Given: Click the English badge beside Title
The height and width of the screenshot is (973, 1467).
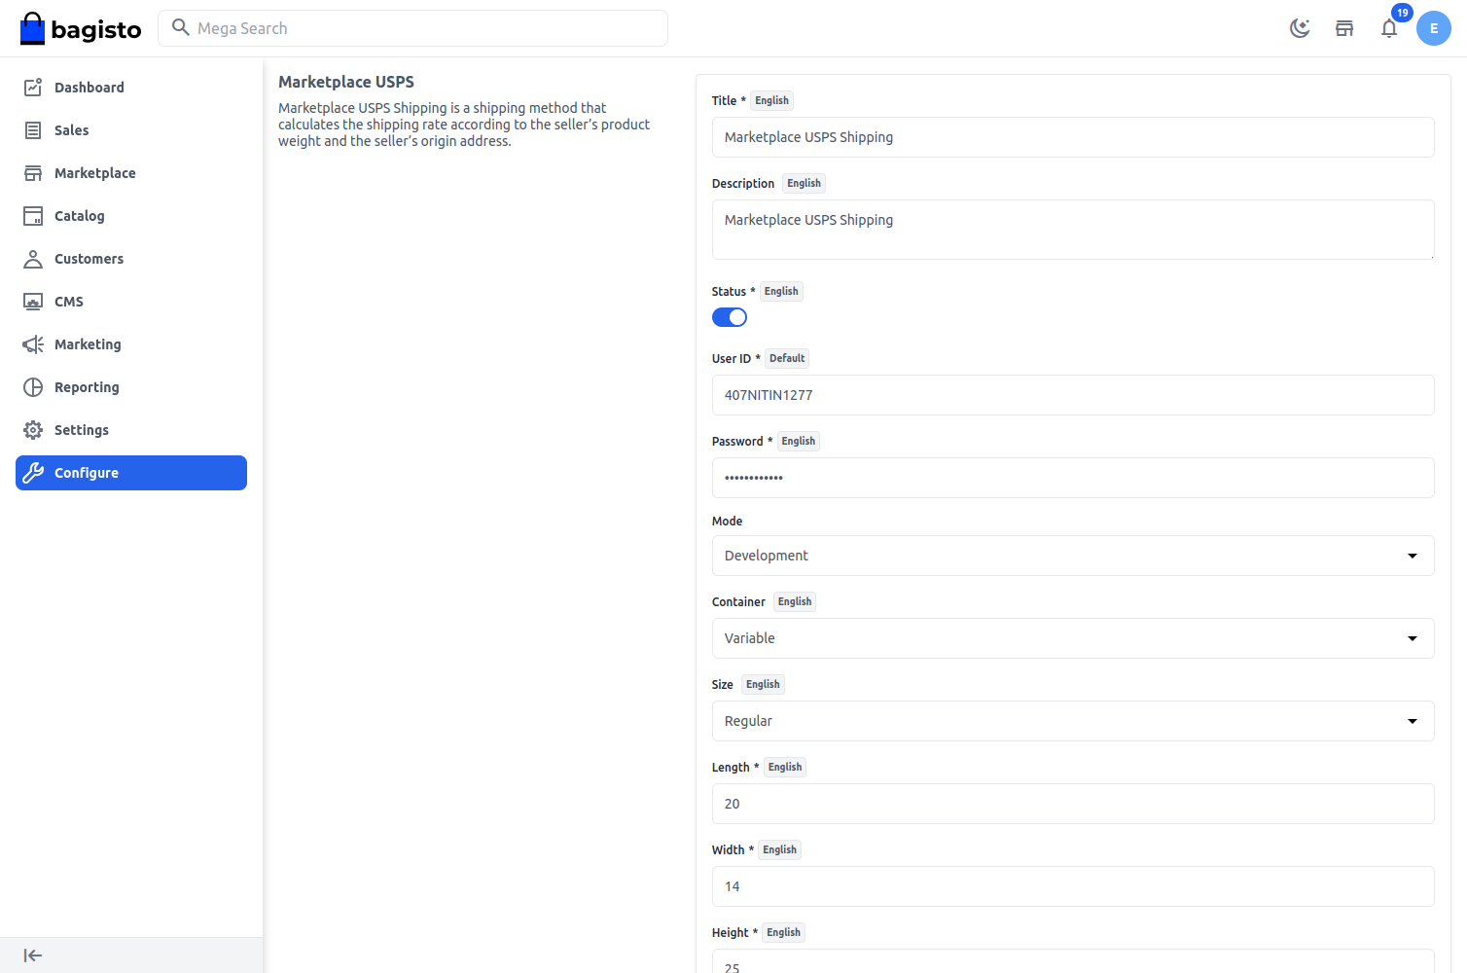Looking at the screenshot, I should [x=772, y=100].
